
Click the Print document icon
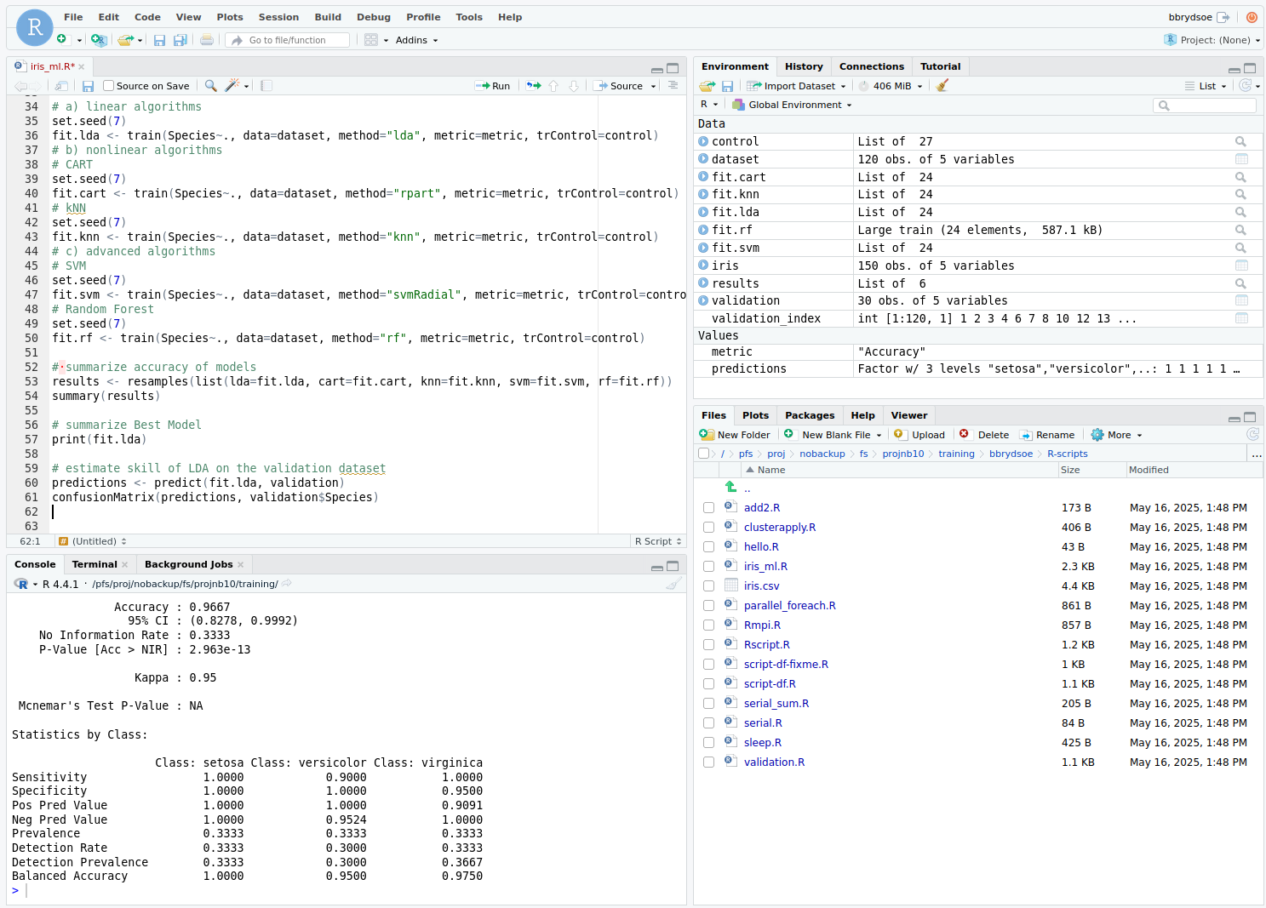click(x=207, y=40)
